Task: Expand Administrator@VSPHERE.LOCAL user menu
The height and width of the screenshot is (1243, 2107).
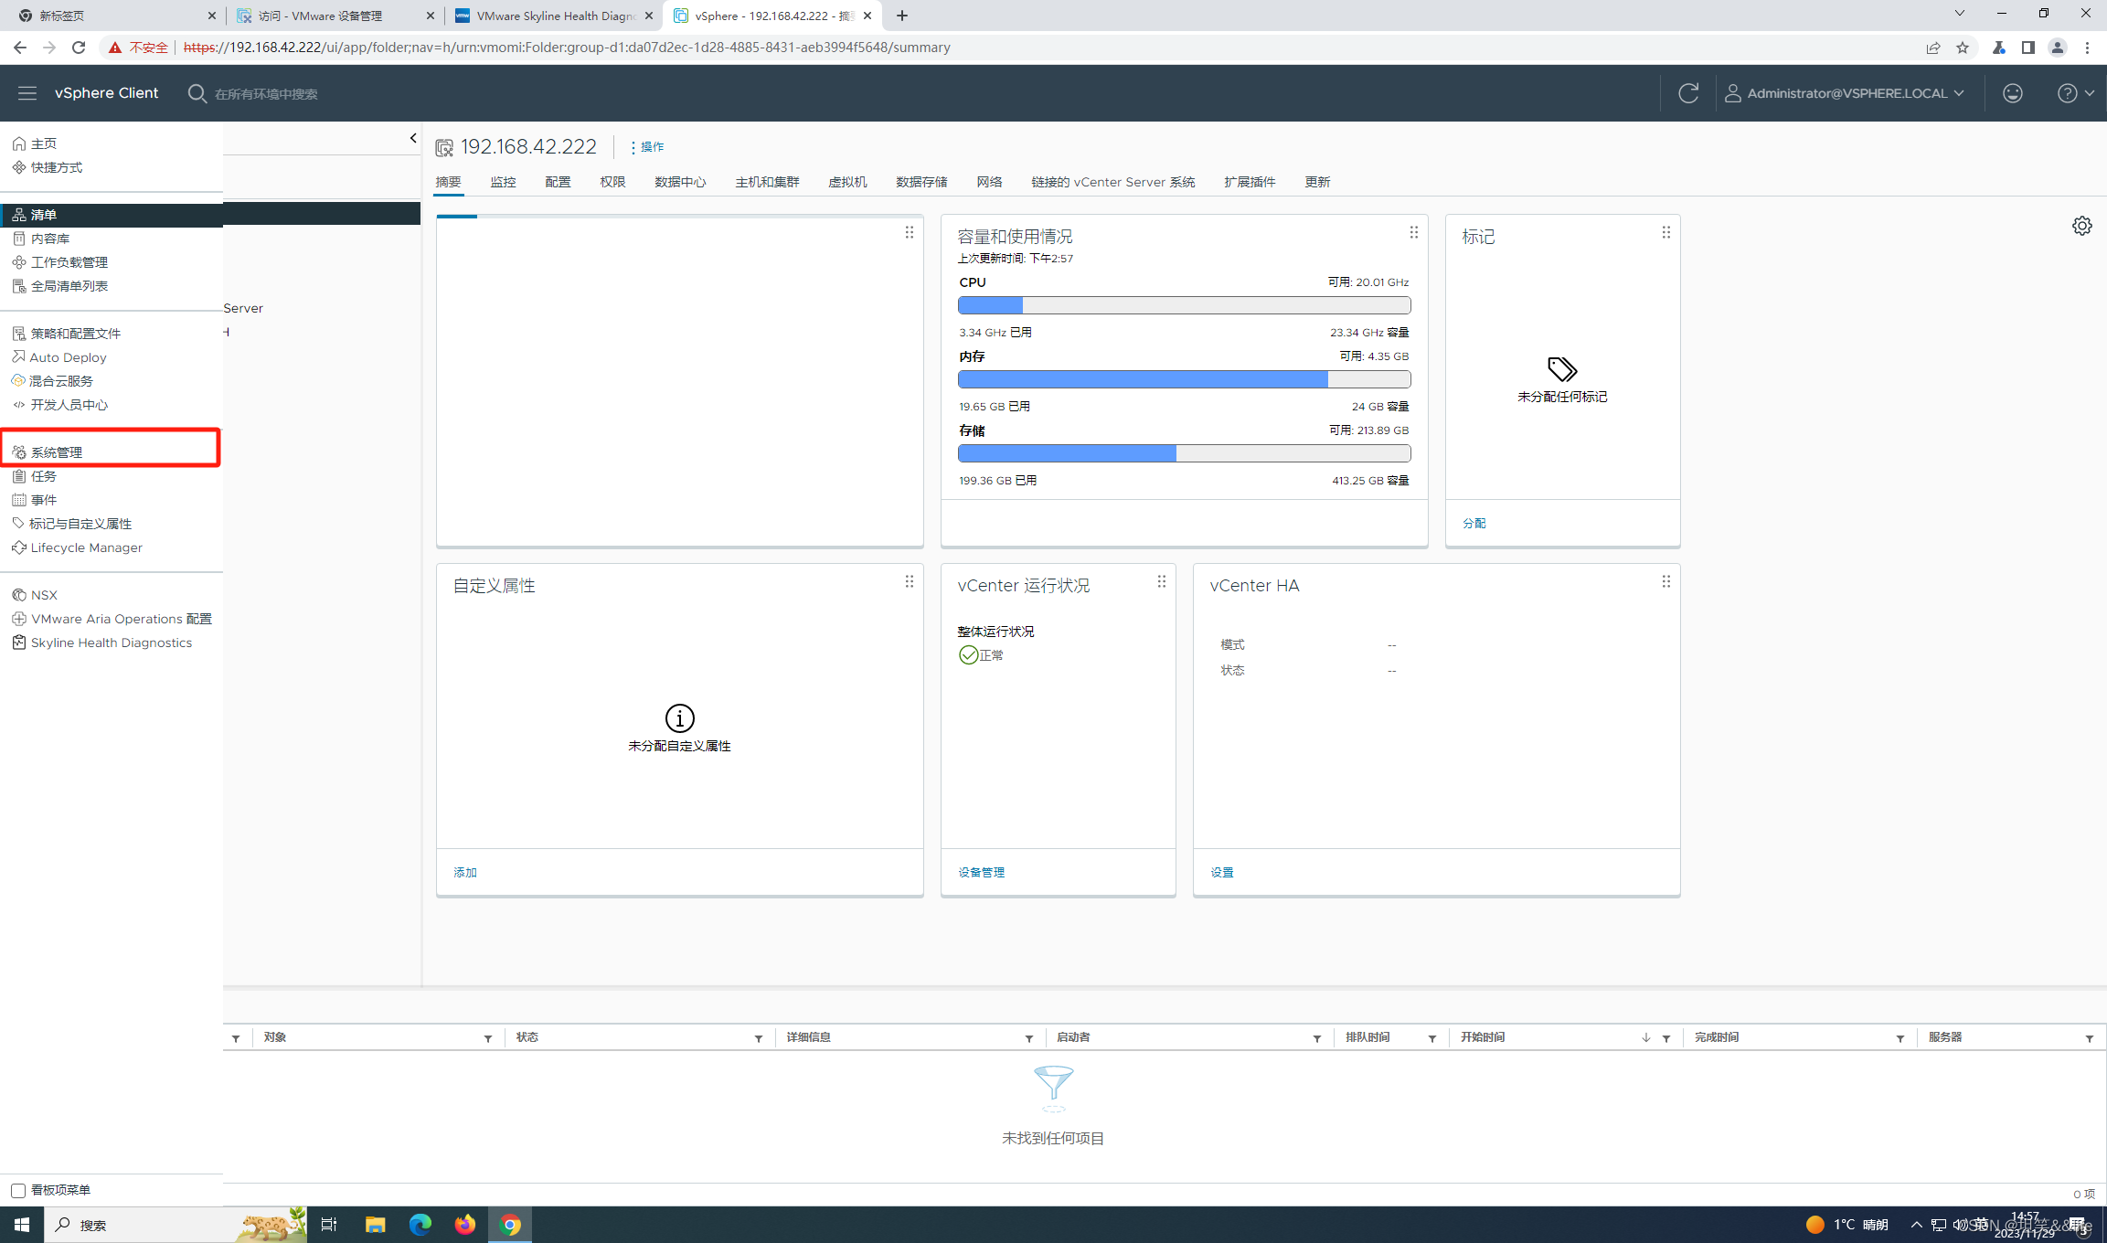Action: click(1845, 93)
